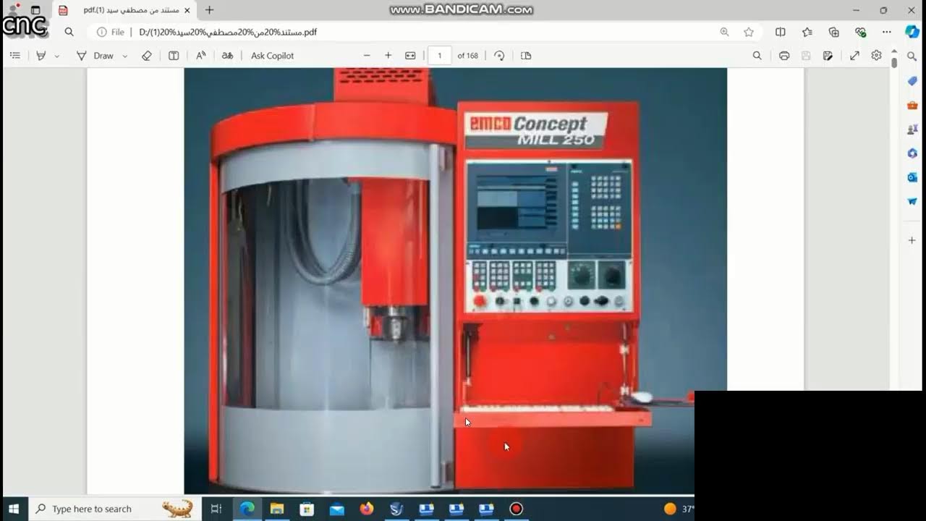
Task: Close the PDF document tab
Action: (187, 10)
